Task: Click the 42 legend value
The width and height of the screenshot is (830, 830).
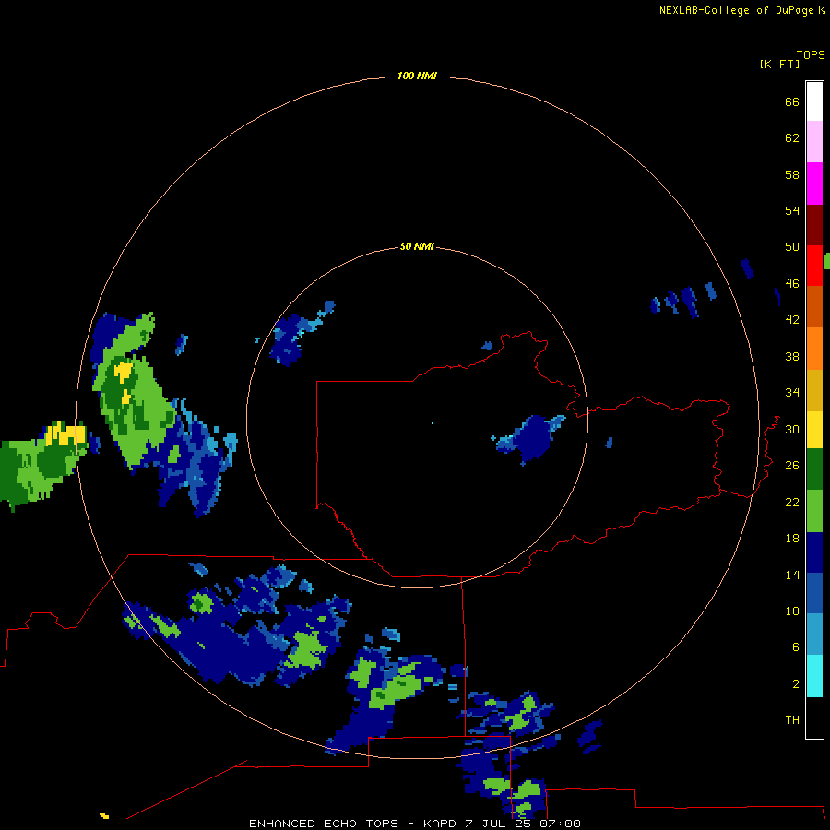Action: click(792, 319)
